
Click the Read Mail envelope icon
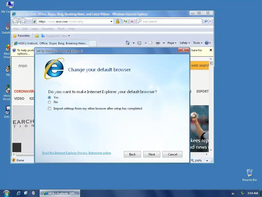[150, 43]
